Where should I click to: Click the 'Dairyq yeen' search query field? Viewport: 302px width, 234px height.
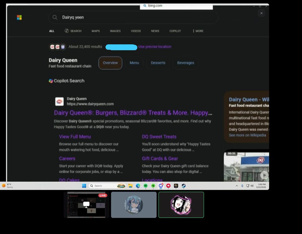pos(133,17)
